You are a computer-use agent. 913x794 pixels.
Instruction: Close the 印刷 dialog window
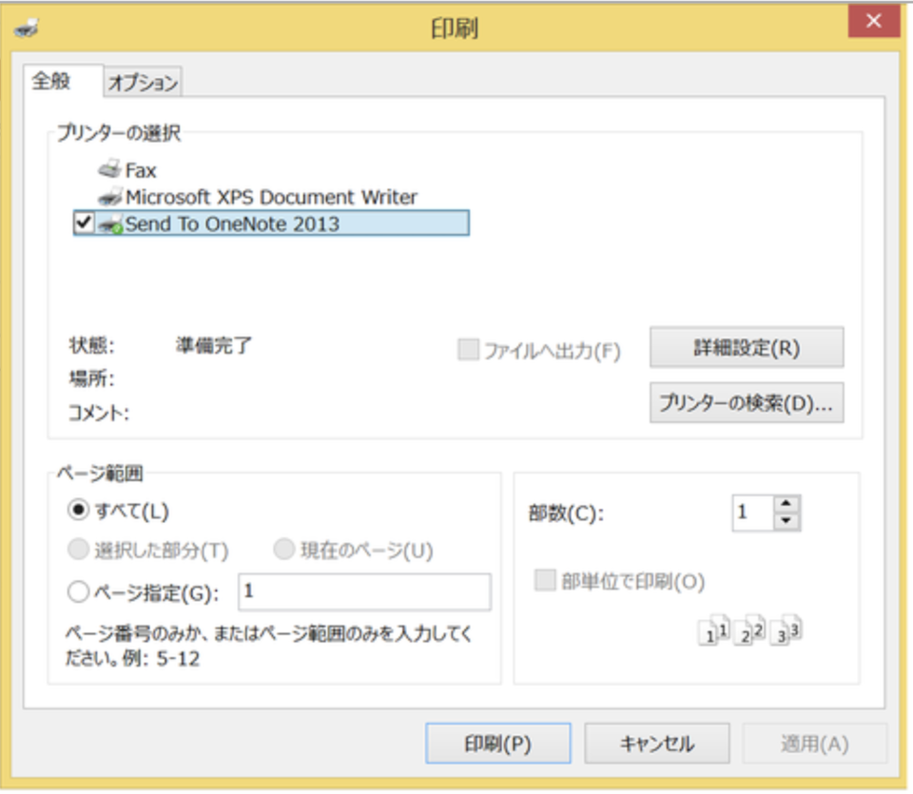tap(873, 22)
